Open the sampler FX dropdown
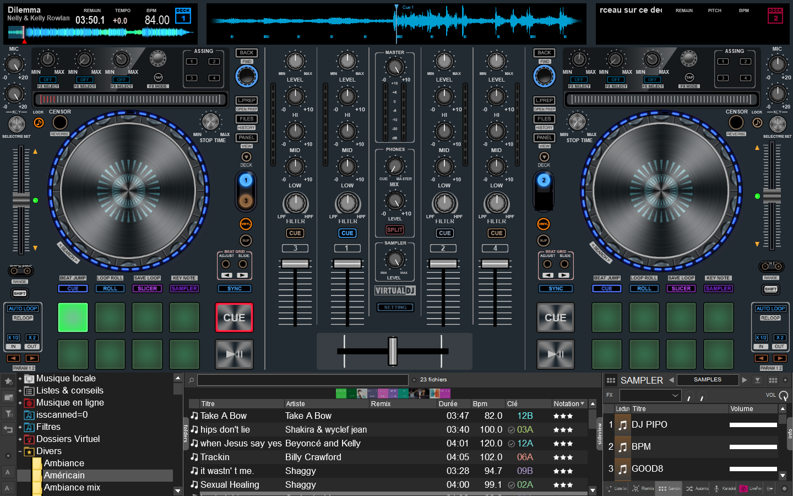This screenshot has width=793, height=496. pos(650,395)
